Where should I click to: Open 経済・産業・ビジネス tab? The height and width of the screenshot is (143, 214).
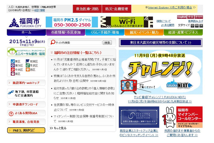[x=183, y=32]
